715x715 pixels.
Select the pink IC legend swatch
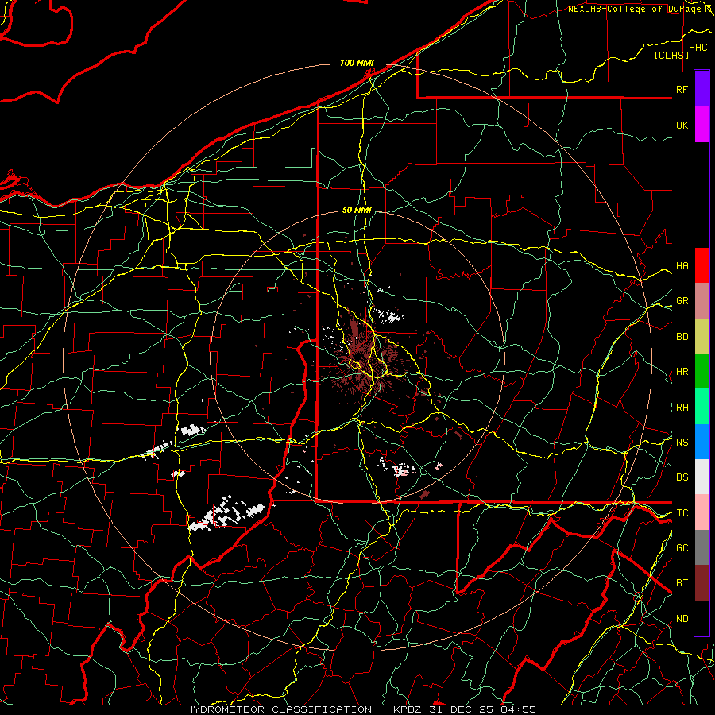point(701,512)
